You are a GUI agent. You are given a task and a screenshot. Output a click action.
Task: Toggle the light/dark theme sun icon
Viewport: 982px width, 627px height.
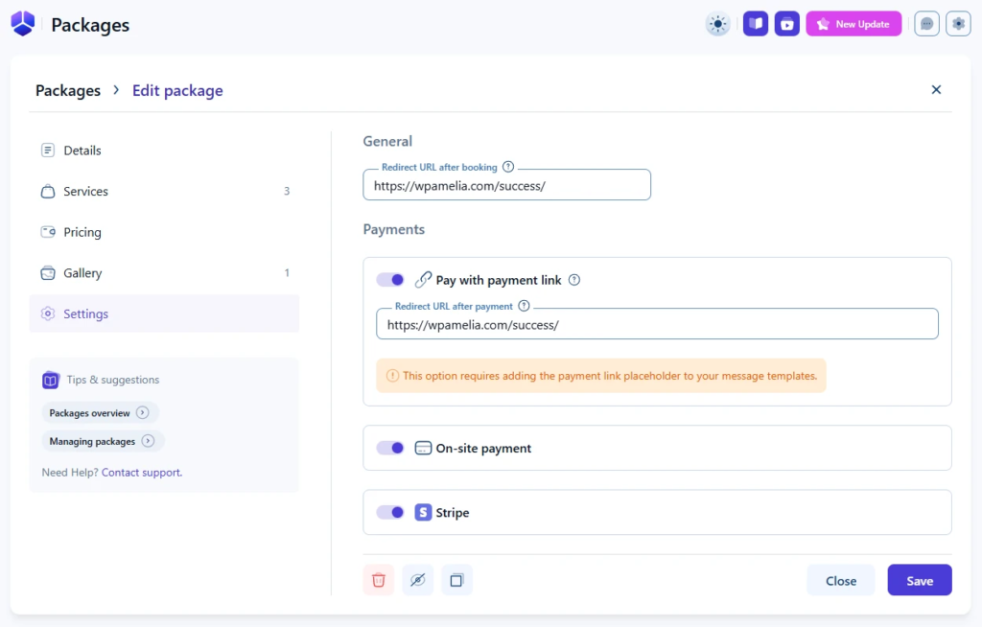[x=717, y=24]
